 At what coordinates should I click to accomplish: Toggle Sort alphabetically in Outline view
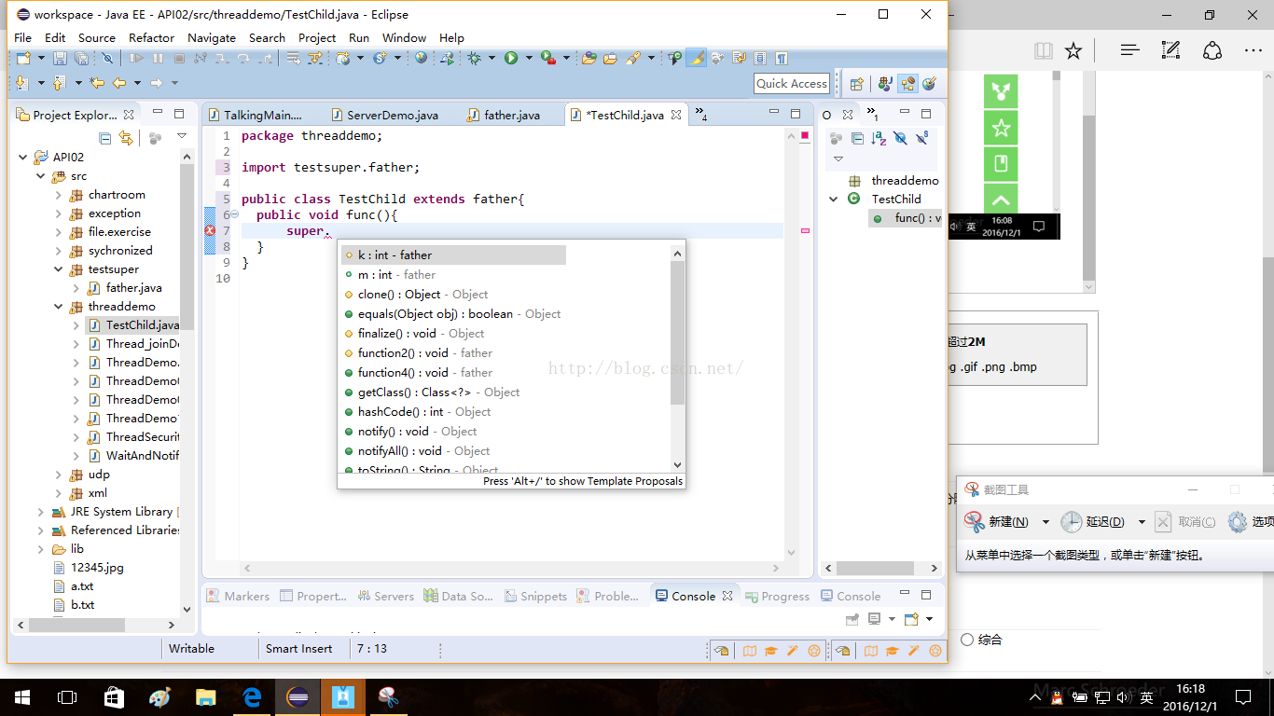click(879, 138)
